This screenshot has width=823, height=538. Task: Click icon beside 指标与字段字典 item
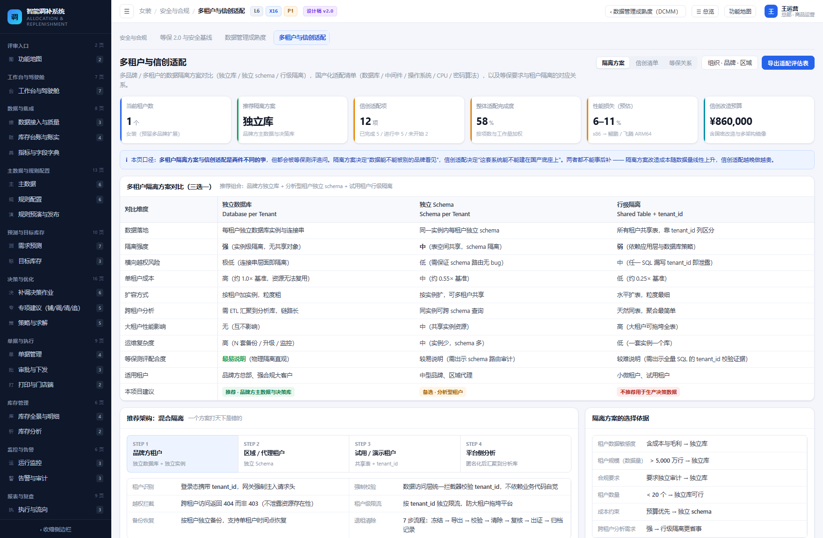pyautogui.click(x=11, y=153)
